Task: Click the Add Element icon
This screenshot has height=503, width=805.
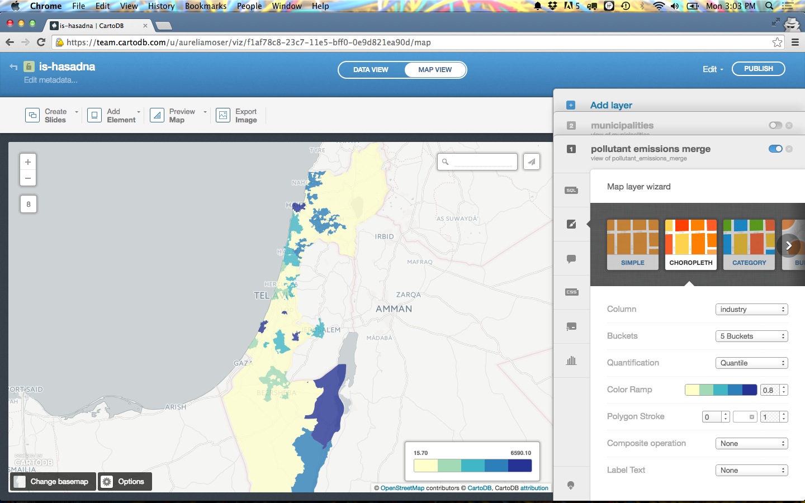Action: click(94, 115)
